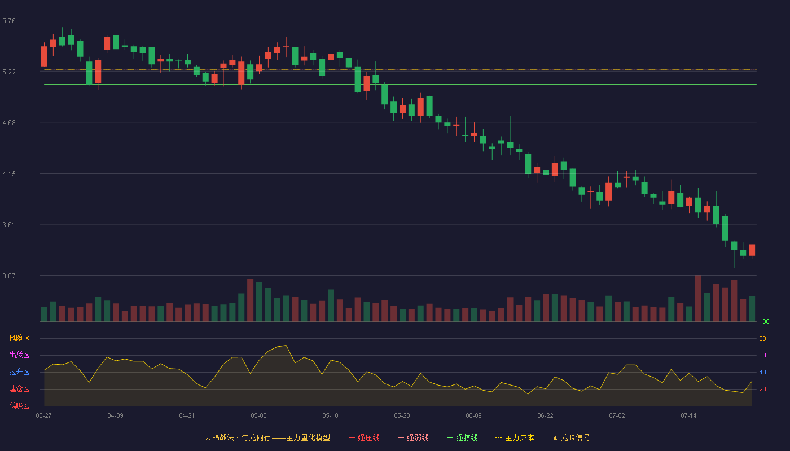Click the 05-18 date label

[330, 415]
